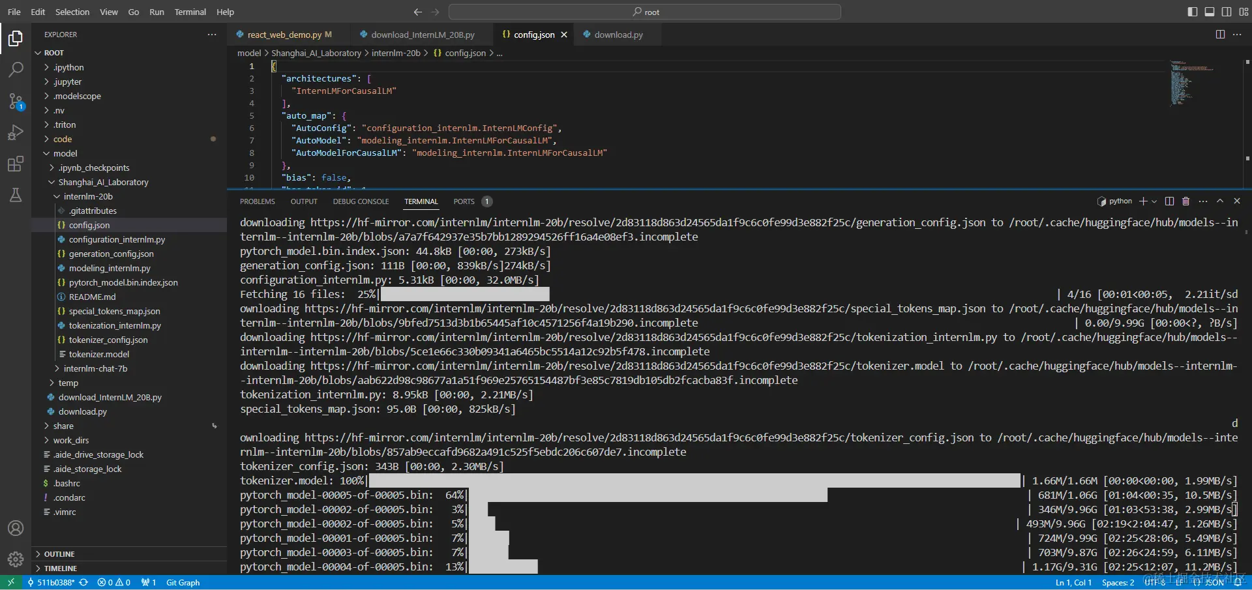Collapse the Shanghai_AI_Laboratory folder
This screenshot has width=1252, height=590.
tap(130, 182)
